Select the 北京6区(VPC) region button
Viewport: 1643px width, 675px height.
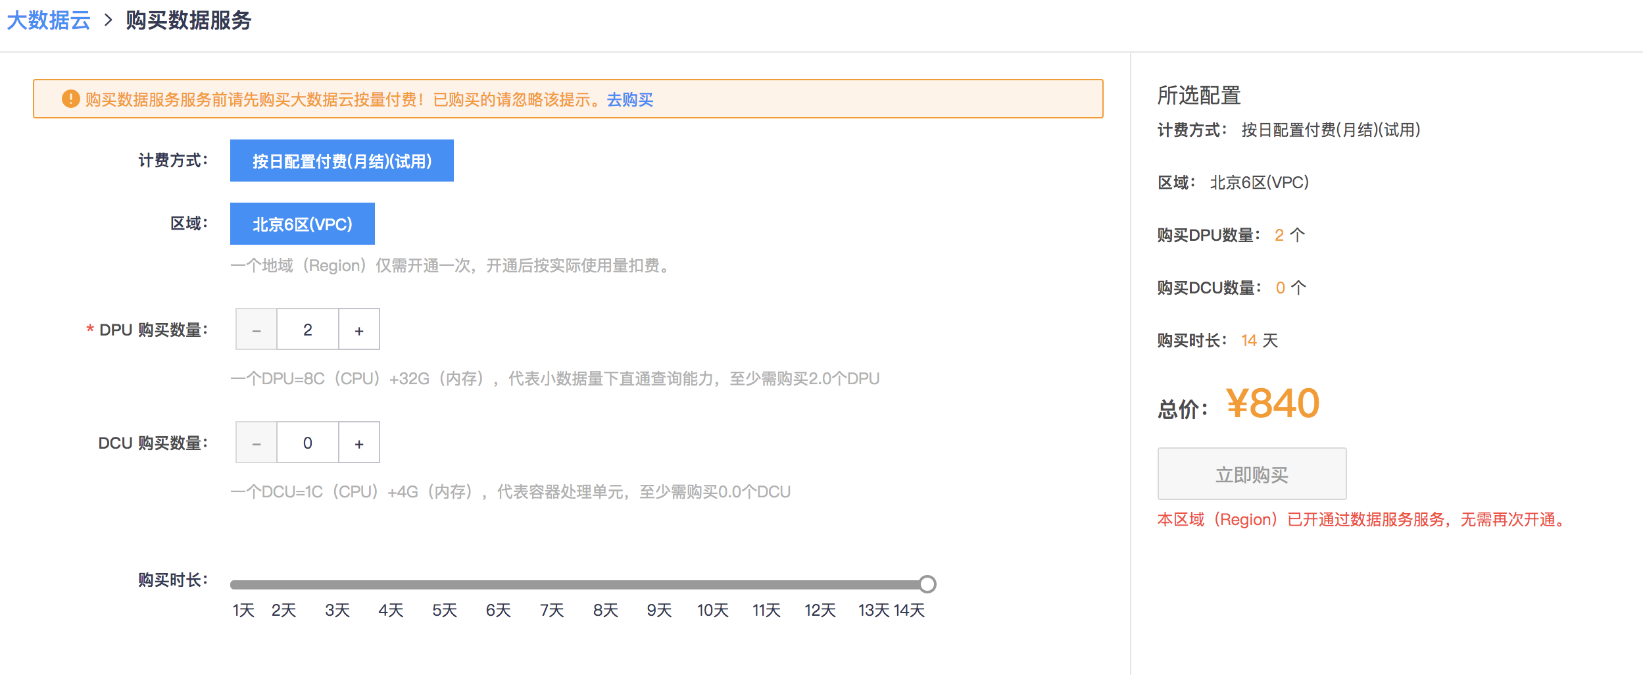(x=302, y=224)
